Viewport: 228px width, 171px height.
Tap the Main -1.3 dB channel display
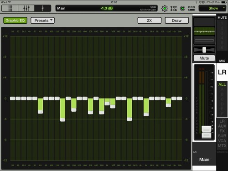[x=106, y=8]
